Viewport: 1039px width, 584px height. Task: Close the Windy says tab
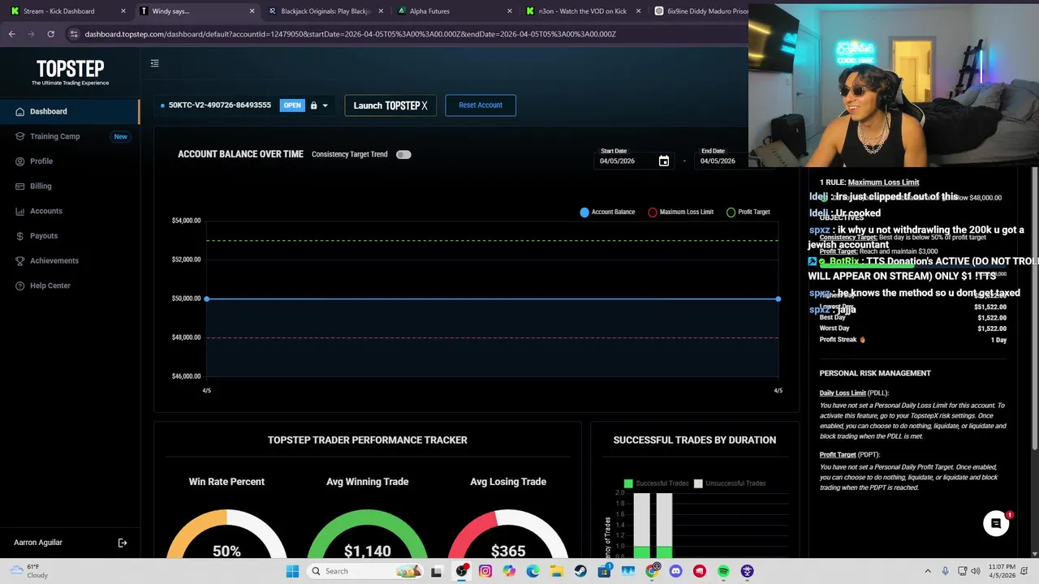(x=252, y=11)
